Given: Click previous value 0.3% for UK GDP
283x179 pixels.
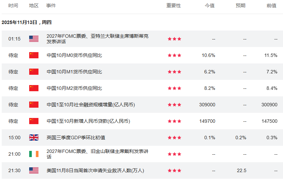Looking at the screenshot, I should point(272,138).
